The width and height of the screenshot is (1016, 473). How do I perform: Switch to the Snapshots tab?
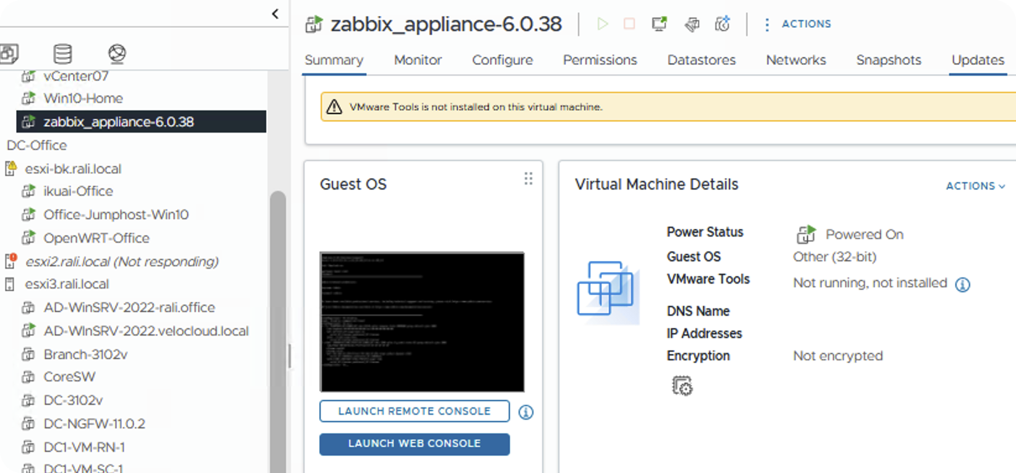tap(889, 60)
